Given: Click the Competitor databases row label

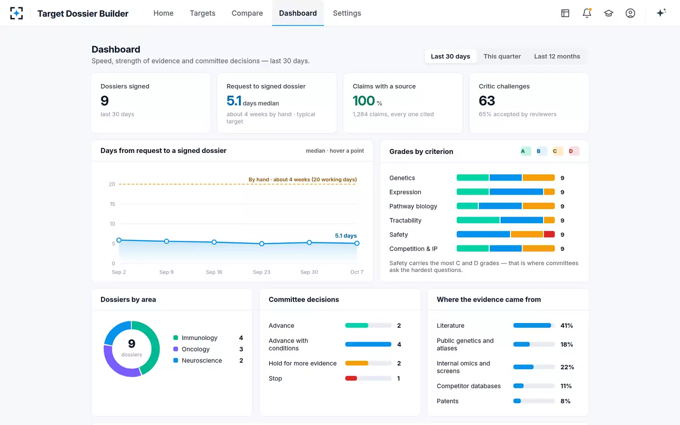Looking at the screenshot, I should [x=468, y=386].
